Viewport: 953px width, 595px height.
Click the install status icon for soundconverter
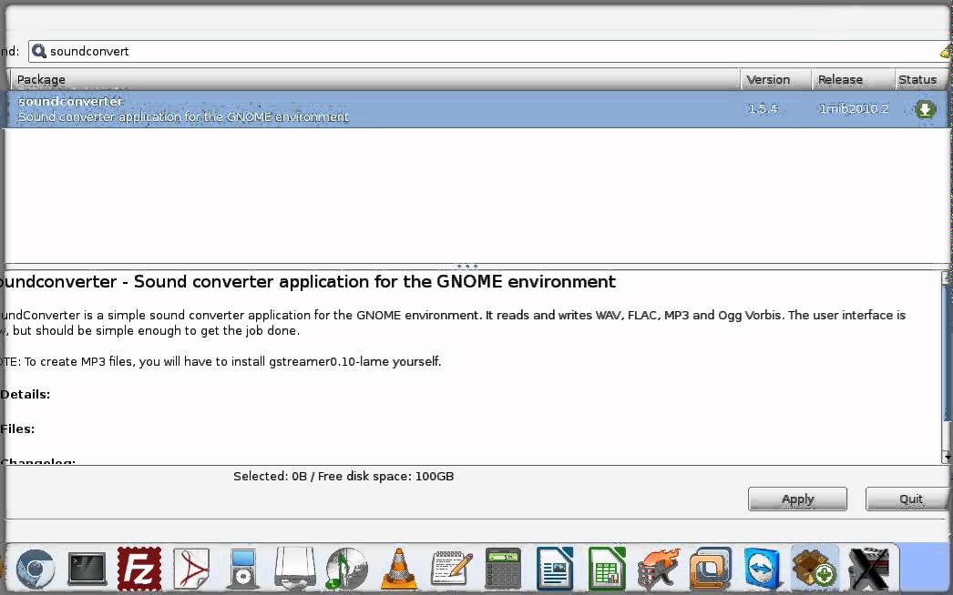point(925,109)
